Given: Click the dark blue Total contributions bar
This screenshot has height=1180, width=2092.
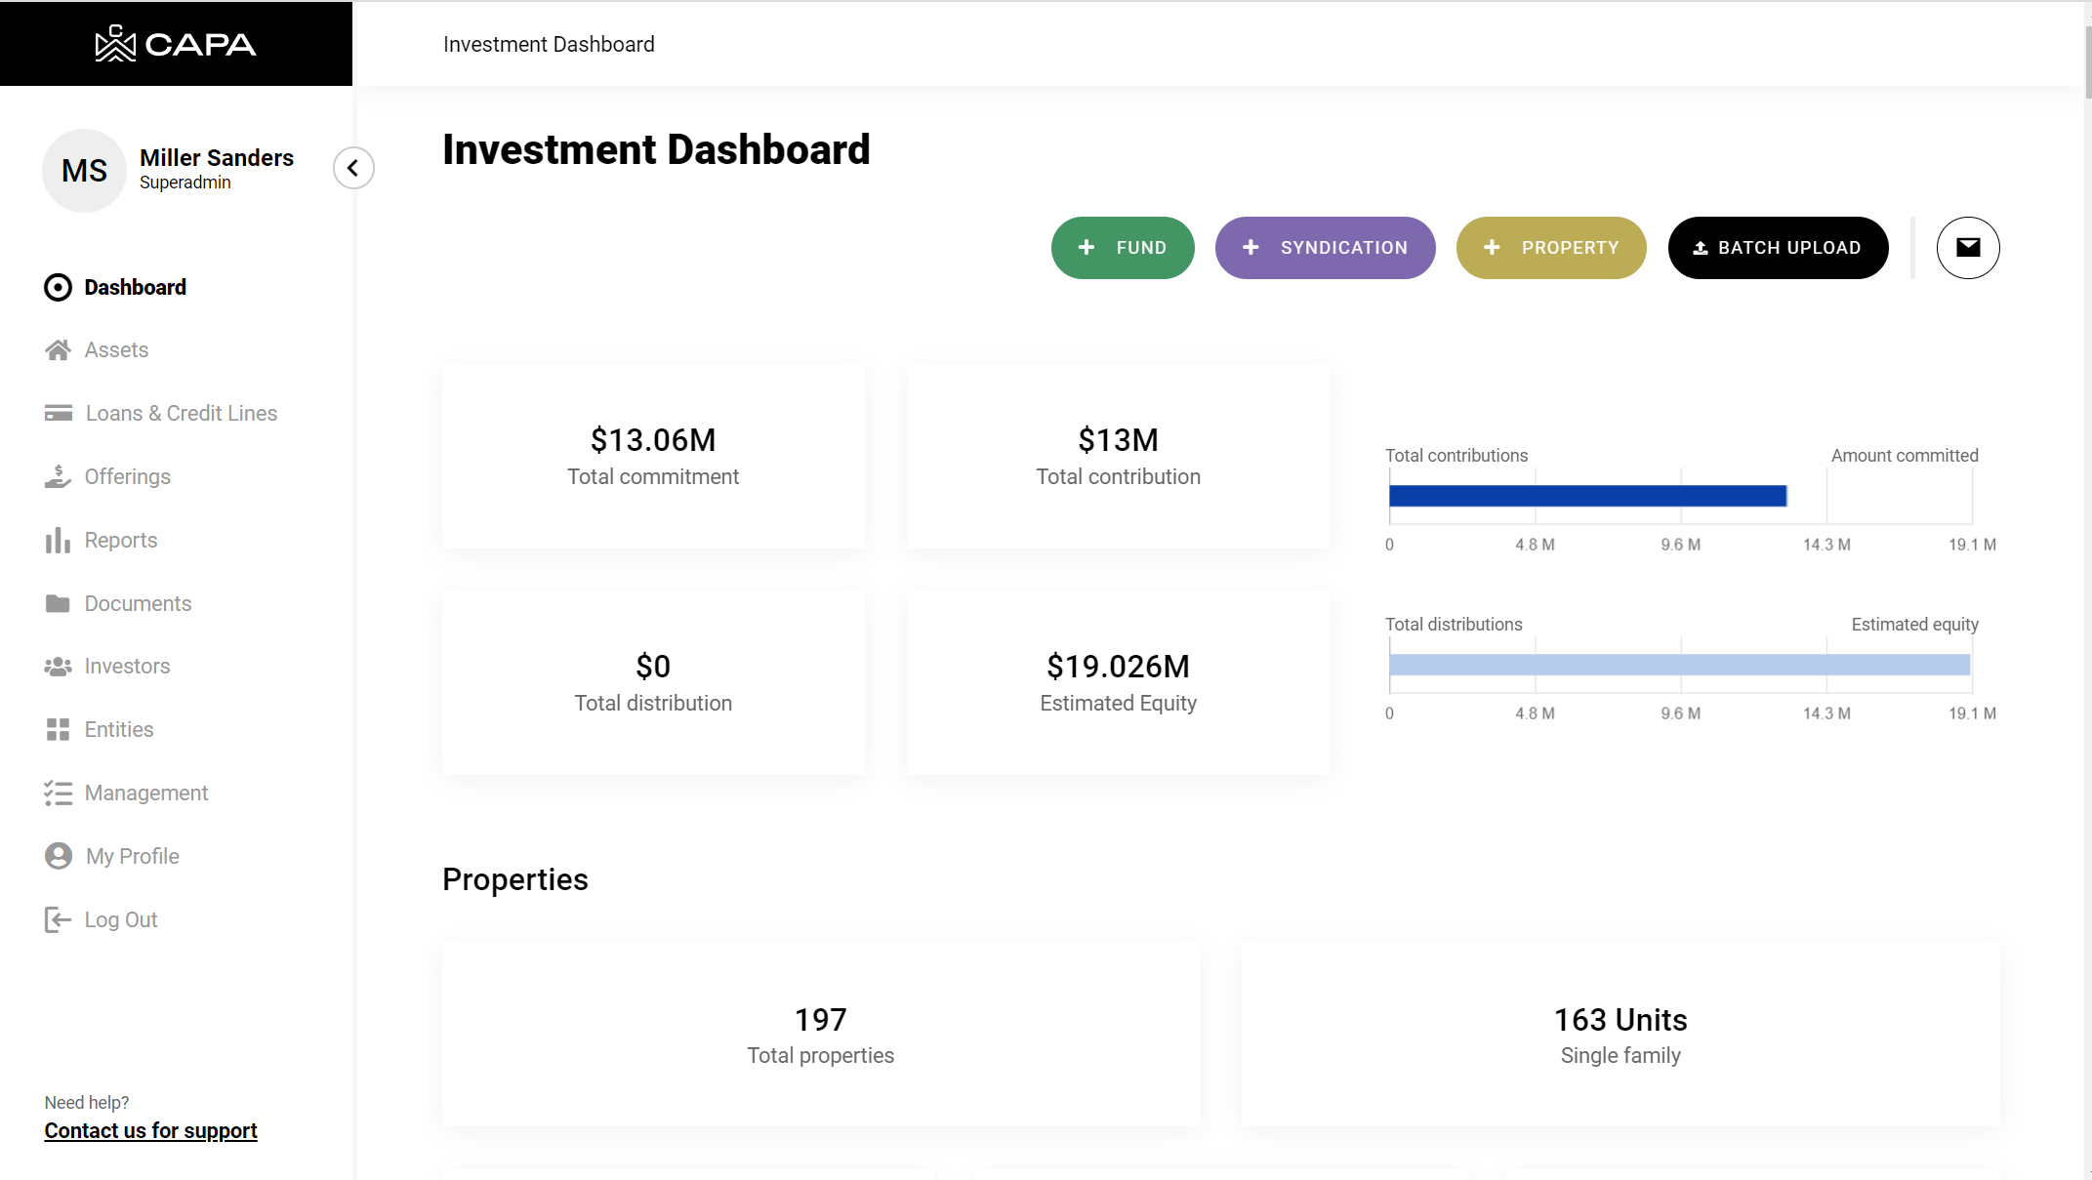Looking at the screenshot, I should tap(1586, 497).
